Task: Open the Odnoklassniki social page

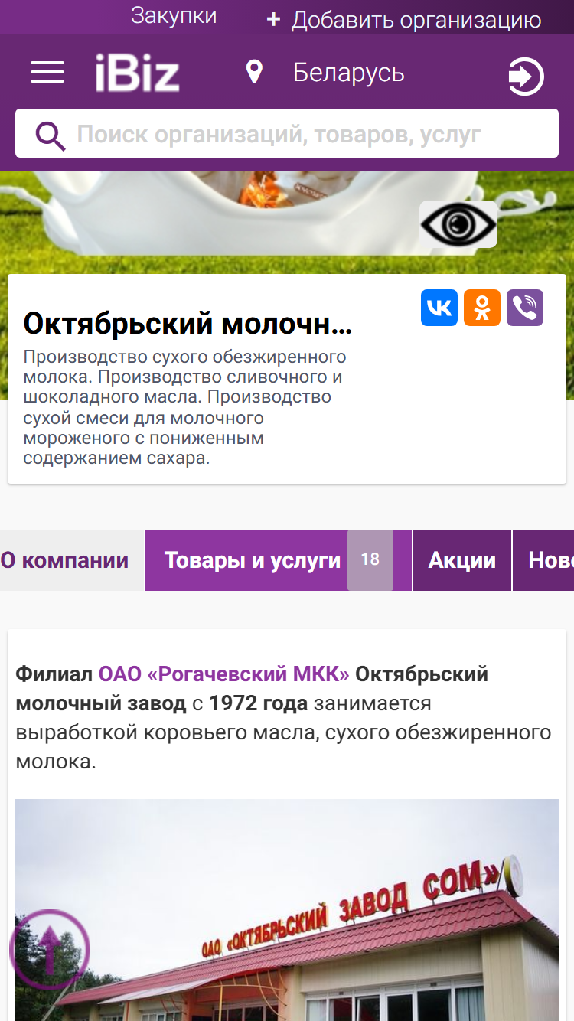Action: [x=482, y=308]
